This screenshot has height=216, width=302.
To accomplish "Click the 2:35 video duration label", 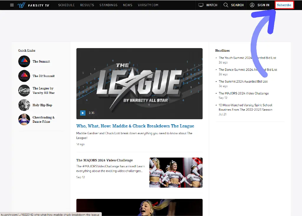I will point(91,113).
